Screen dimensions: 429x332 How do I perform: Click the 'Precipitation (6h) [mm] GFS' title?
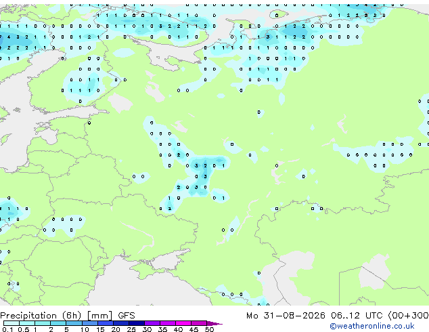coord(68,316)
